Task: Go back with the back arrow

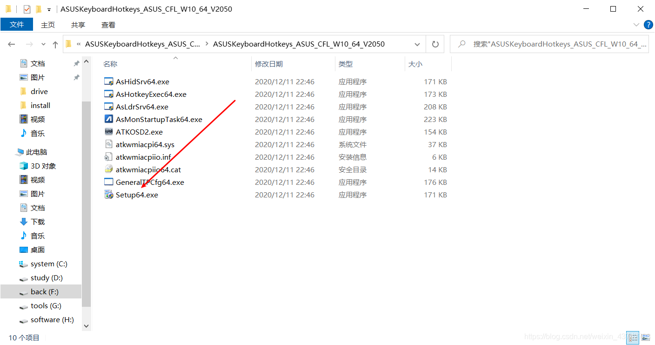Action: tap(12, 44)
